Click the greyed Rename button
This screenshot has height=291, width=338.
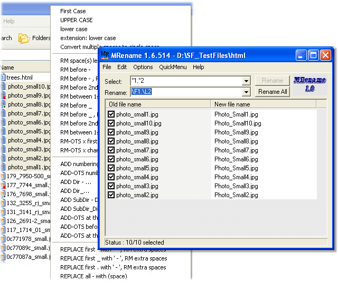point(273,81)
